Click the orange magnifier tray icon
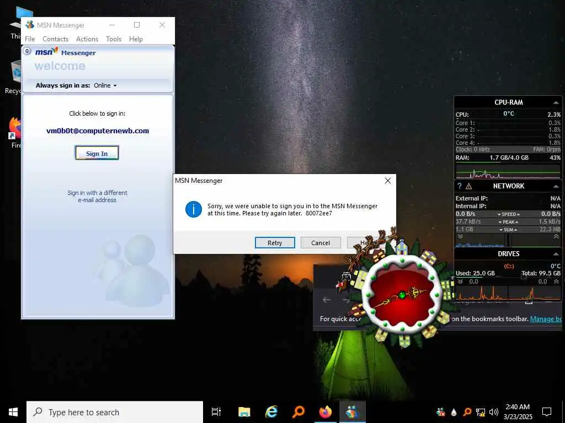The image size is (565, 423). point(467,412)
